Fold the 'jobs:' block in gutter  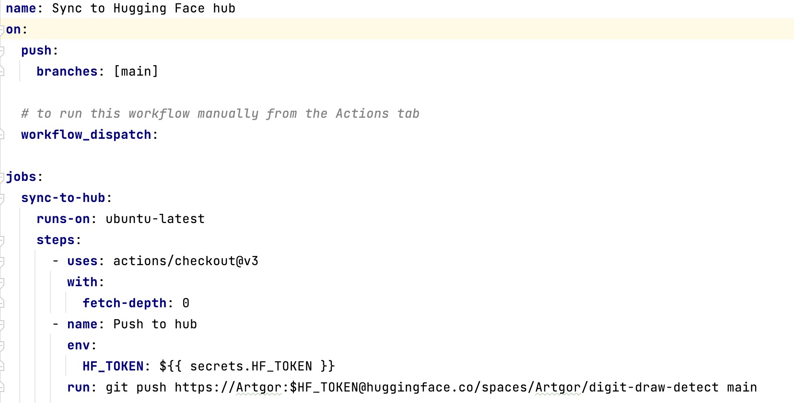pyautogui.click(x=2, y=177)
